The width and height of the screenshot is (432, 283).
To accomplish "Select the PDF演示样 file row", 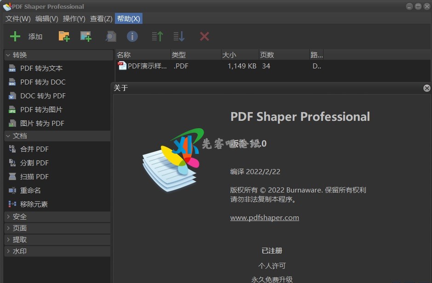I will [x=147, y=66].
